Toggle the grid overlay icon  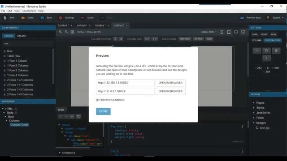pyautogui.click(x=72, y=32)
